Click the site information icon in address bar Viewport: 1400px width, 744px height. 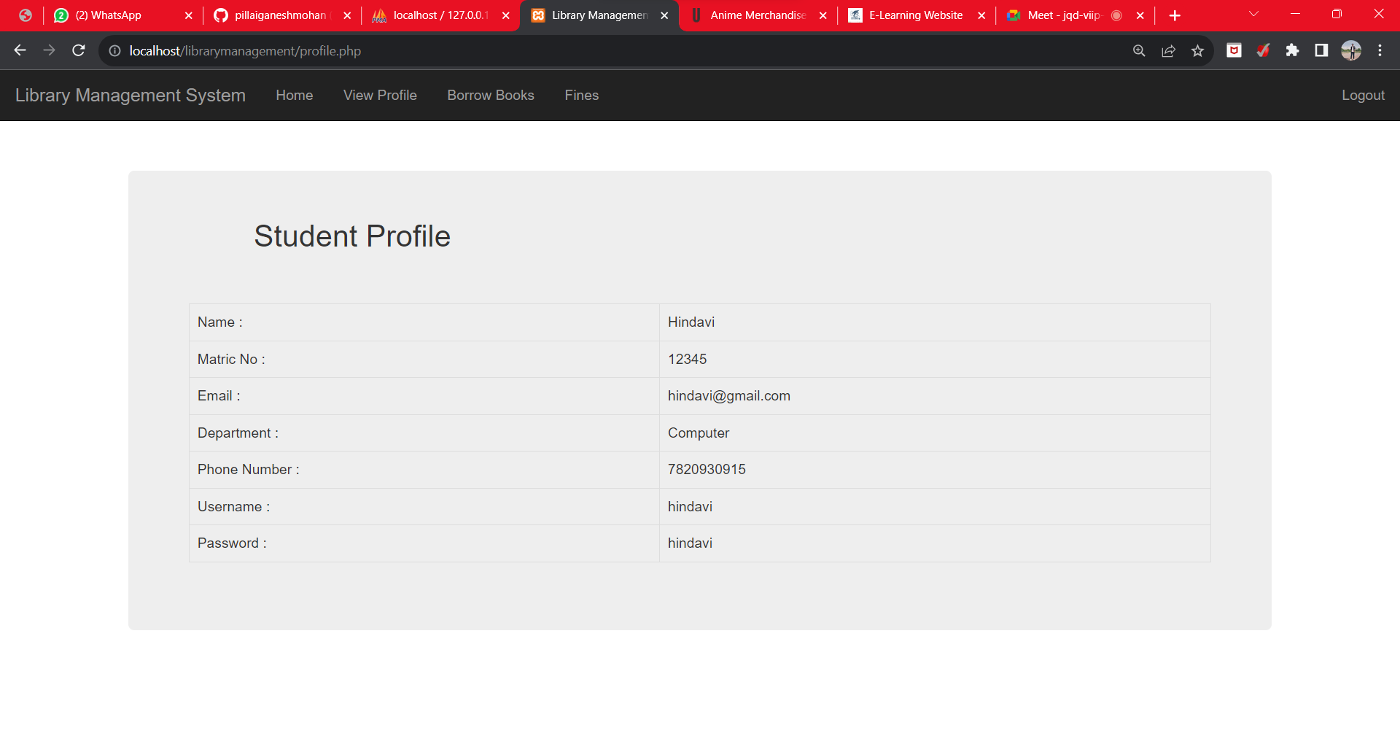click(114, 51)
